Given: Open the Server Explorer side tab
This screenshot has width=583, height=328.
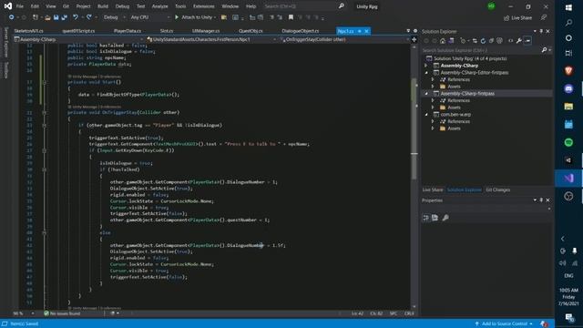Looking at the screenshot, I should coord(5,42).
